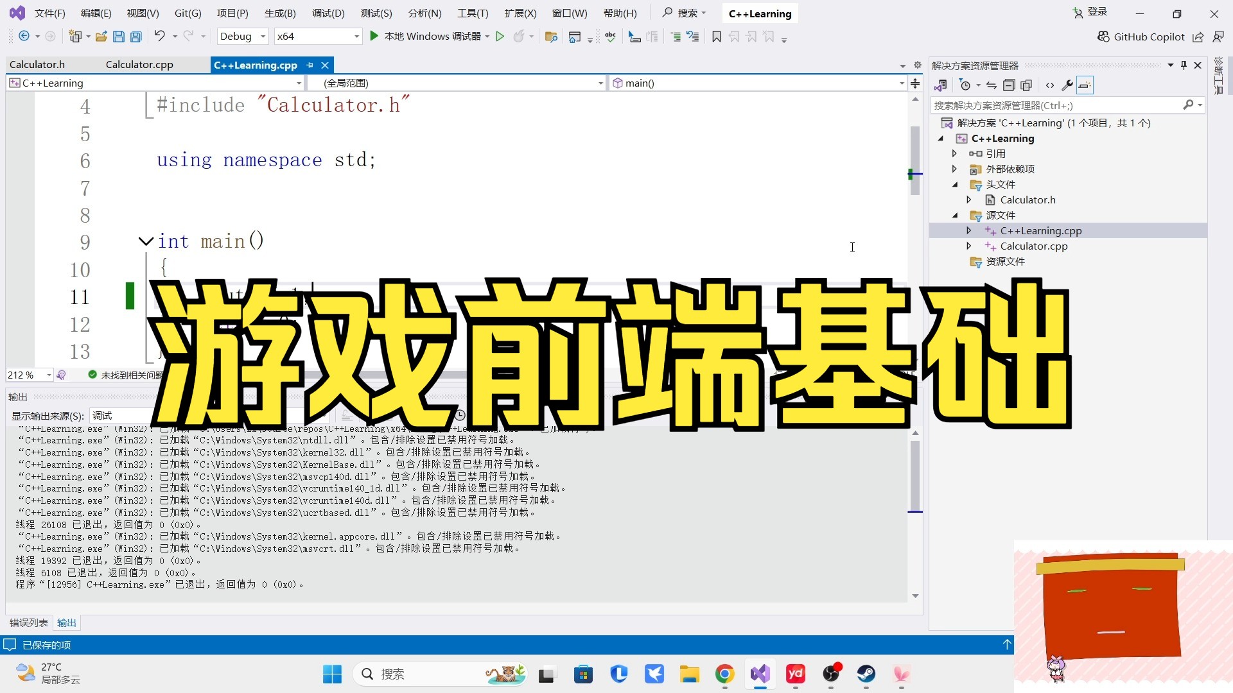Image resolution: width=1233 pixels, height=693 pixels.
Task: Open the 调试(D) menu
Action: click(328, 13)
